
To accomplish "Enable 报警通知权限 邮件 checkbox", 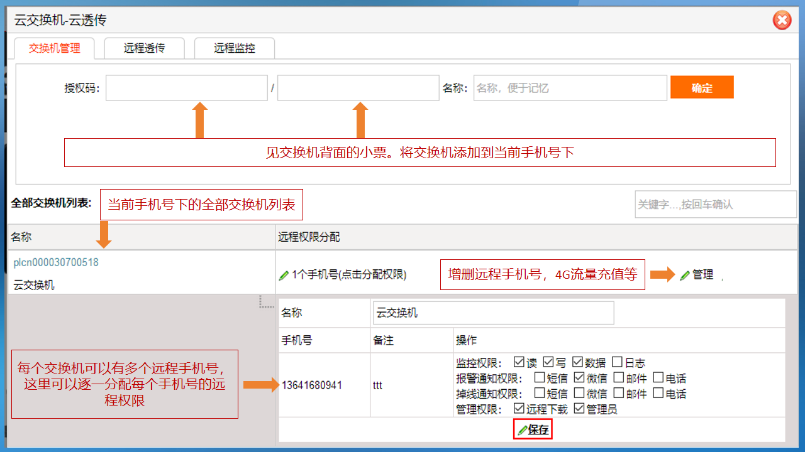I will pos(618,378).
